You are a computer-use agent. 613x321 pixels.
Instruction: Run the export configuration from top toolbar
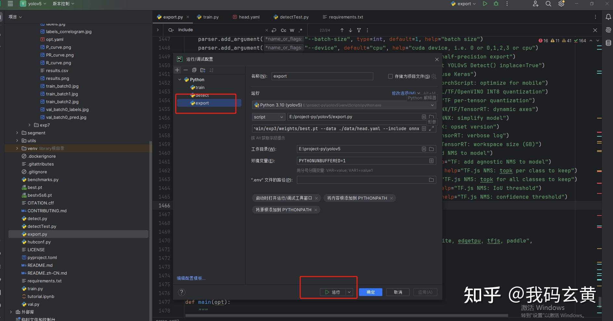click(x=485, y=4)
